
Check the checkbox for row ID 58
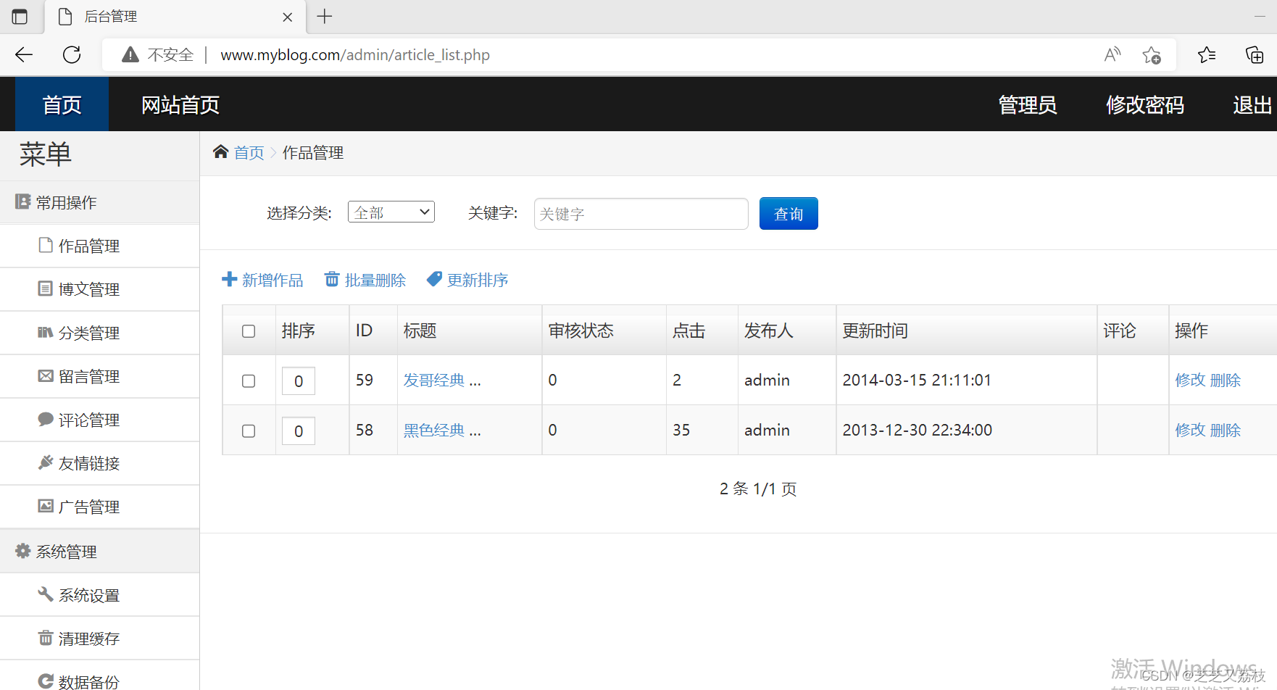tap(249, 431)
